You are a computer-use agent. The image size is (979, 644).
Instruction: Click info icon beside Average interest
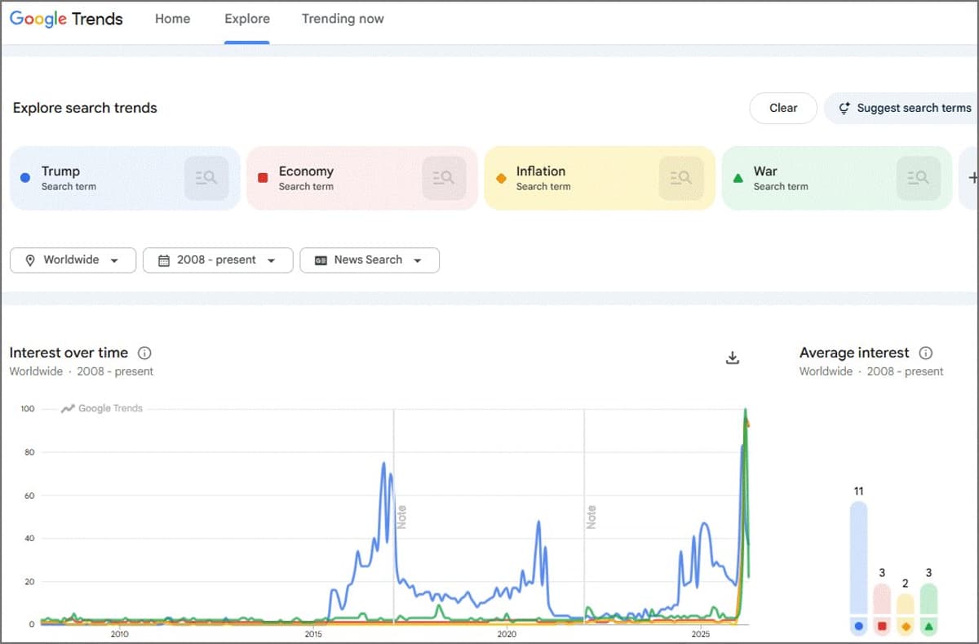pos(926,353)
